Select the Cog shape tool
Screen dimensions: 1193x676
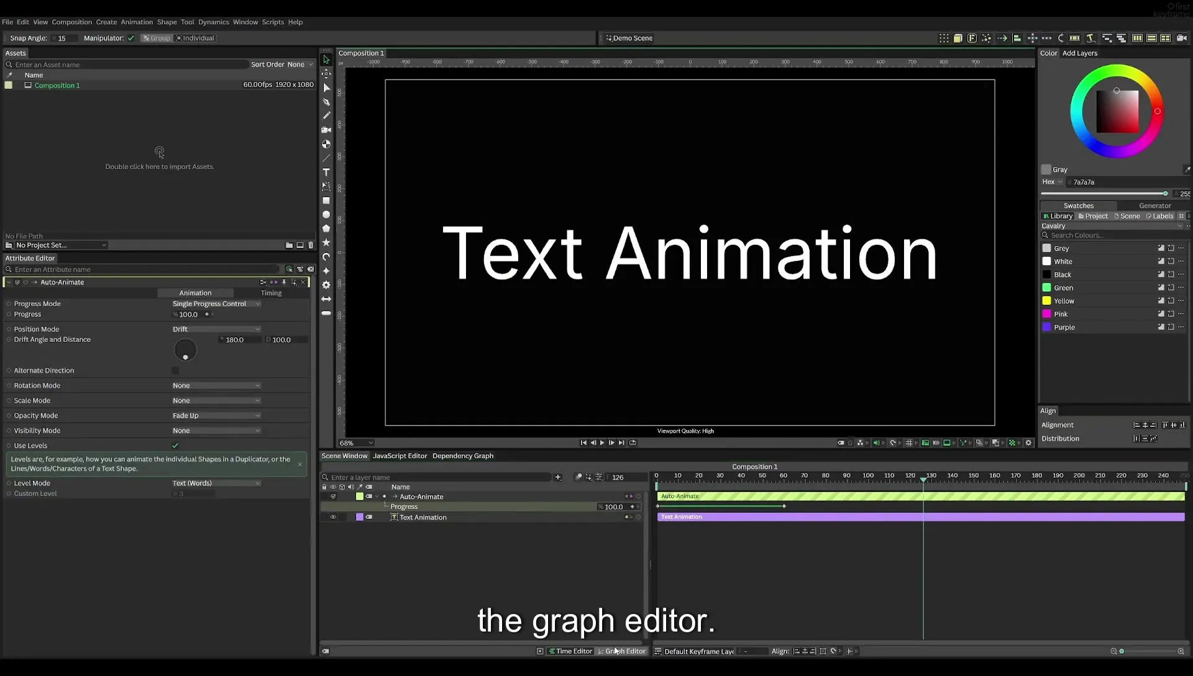coord(326,285)
